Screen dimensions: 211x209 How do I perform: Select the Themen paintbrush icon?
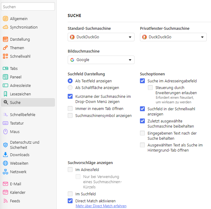5,48
